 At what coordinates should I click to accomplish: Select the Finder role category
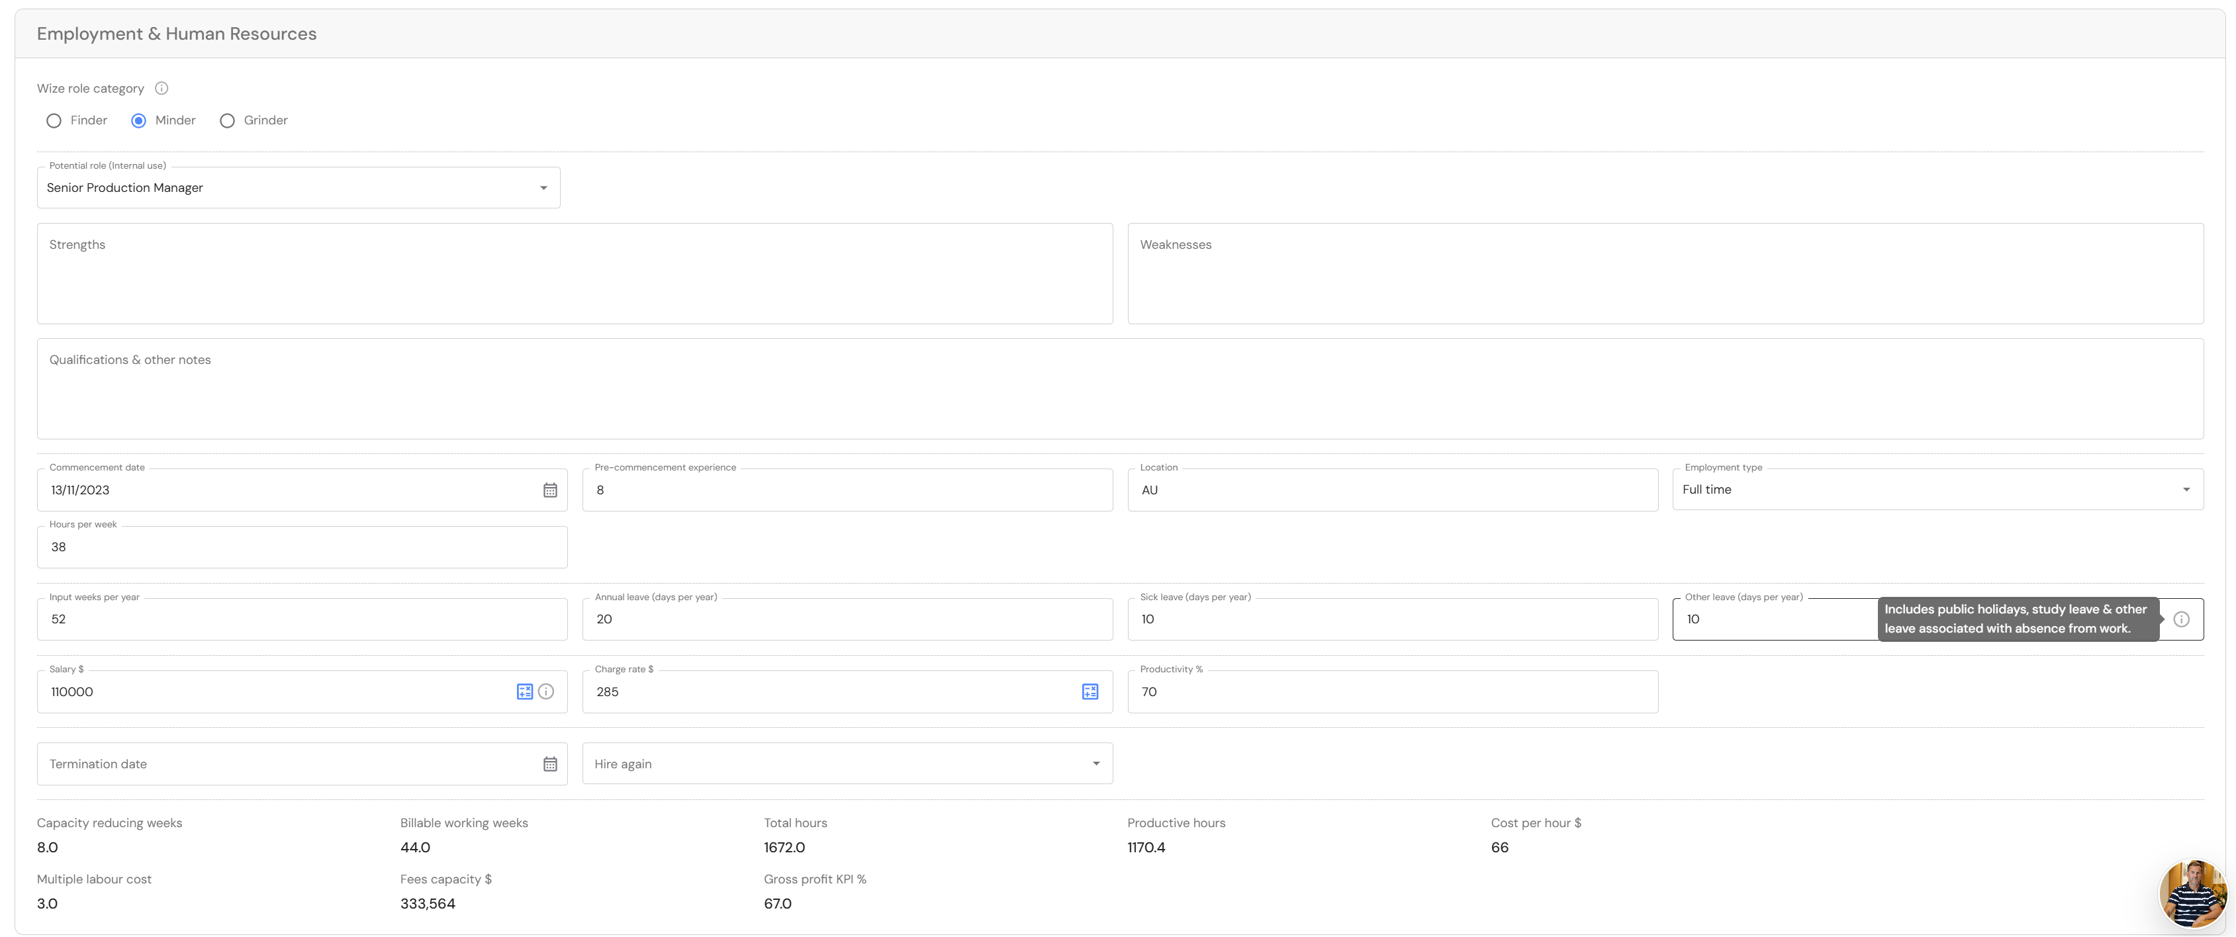54,120
